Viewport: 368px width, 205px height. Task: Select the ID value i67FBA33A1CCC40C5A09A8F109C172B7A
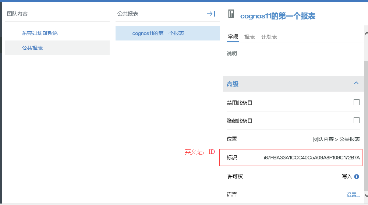312,158
